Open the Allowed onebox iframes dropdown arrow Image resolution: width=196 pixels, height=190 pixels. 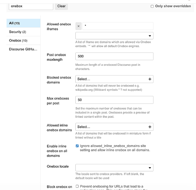pyautogui.click(x=150, y=36)
